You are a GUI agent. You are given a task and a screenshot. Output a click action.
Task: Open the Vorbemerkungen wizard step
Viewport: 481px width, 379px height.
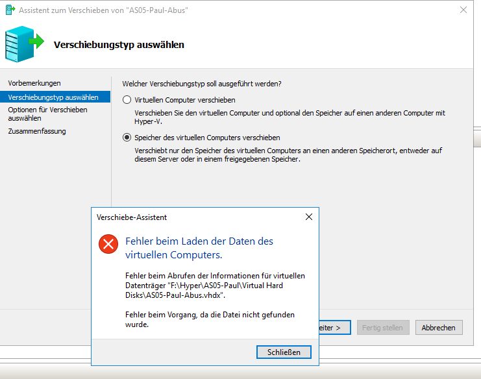tap(34, 83)
